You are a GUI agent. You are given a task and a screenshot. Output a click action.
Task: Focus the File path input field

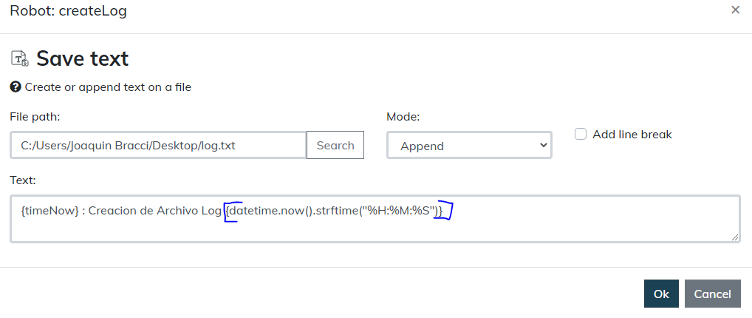tap(158, 145)
